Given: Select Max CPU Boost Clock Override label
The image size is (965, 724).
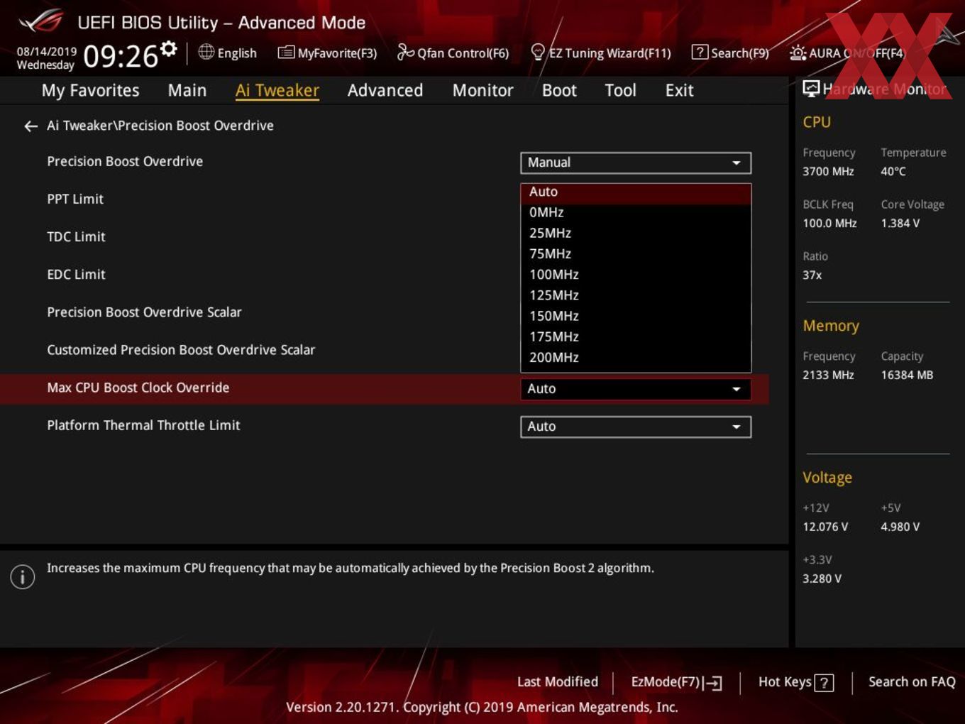Looking at the screenshot, I should [x=138, y=388].
